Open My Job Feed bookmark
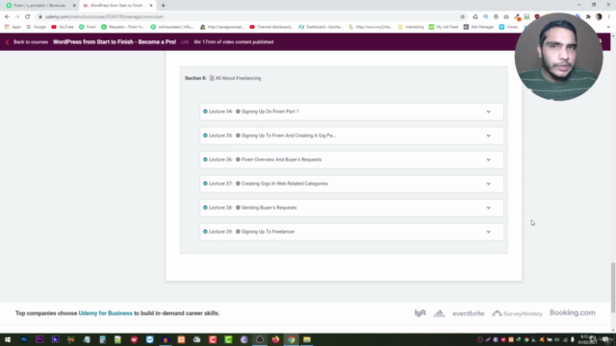The height and width of the screenshot is (346, 616). 444,27
